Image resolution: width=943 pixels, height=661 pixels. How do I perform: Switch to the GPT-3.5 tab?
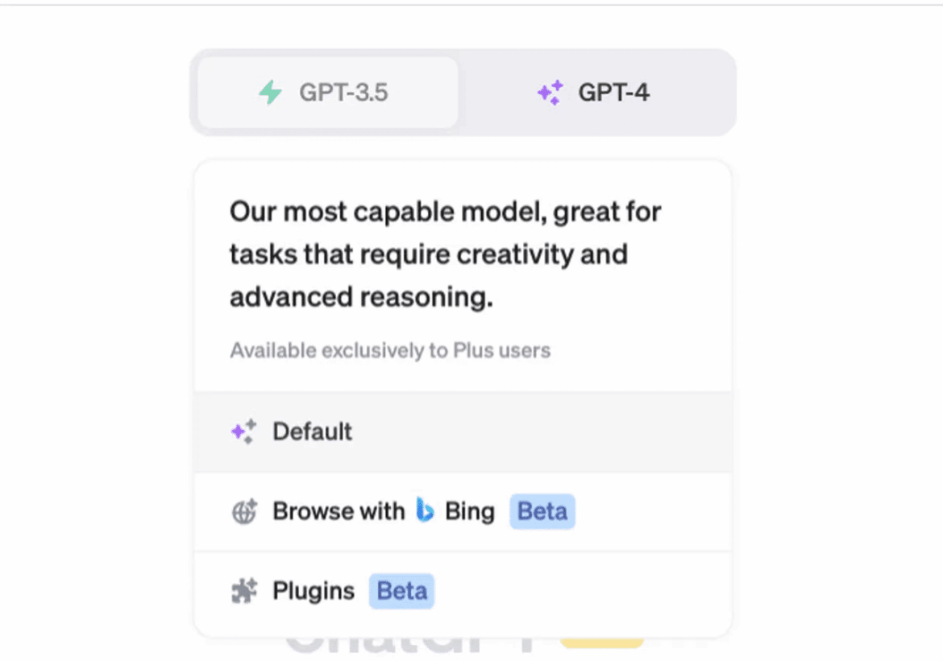(x=326, y=92)
